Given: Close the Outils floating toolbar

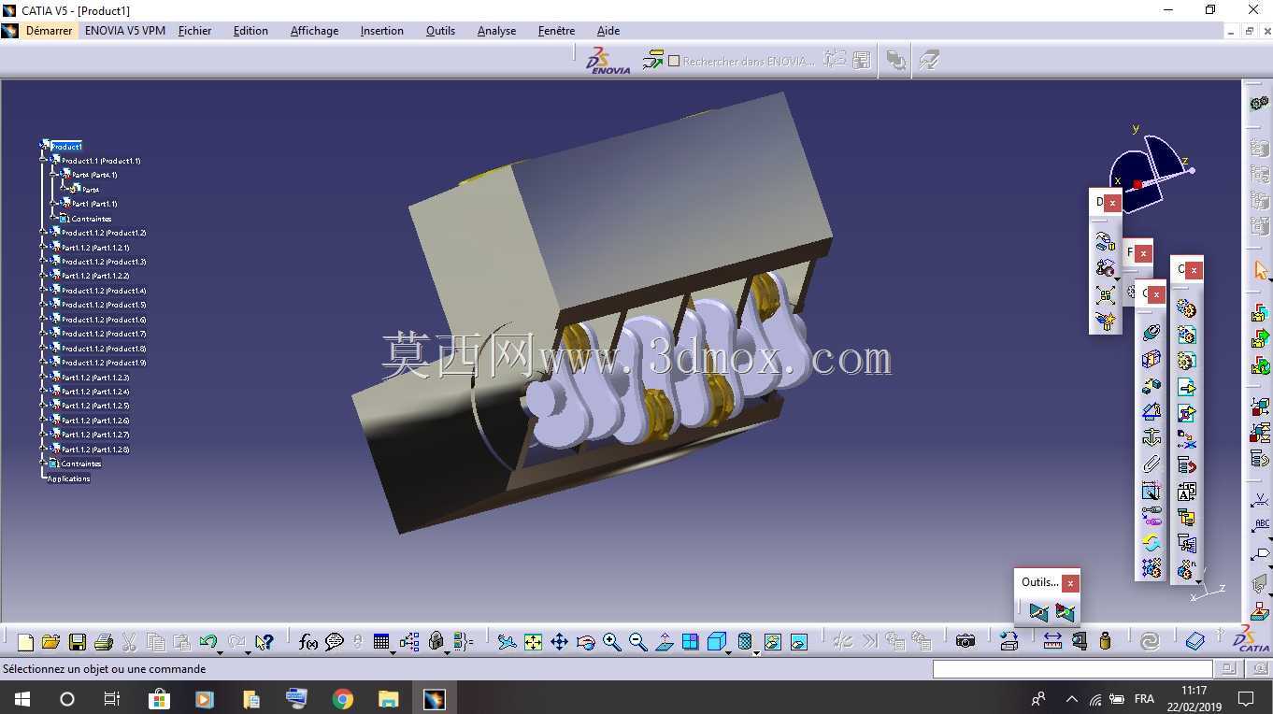Looking at the screenshot, I should click(1070, 582).
